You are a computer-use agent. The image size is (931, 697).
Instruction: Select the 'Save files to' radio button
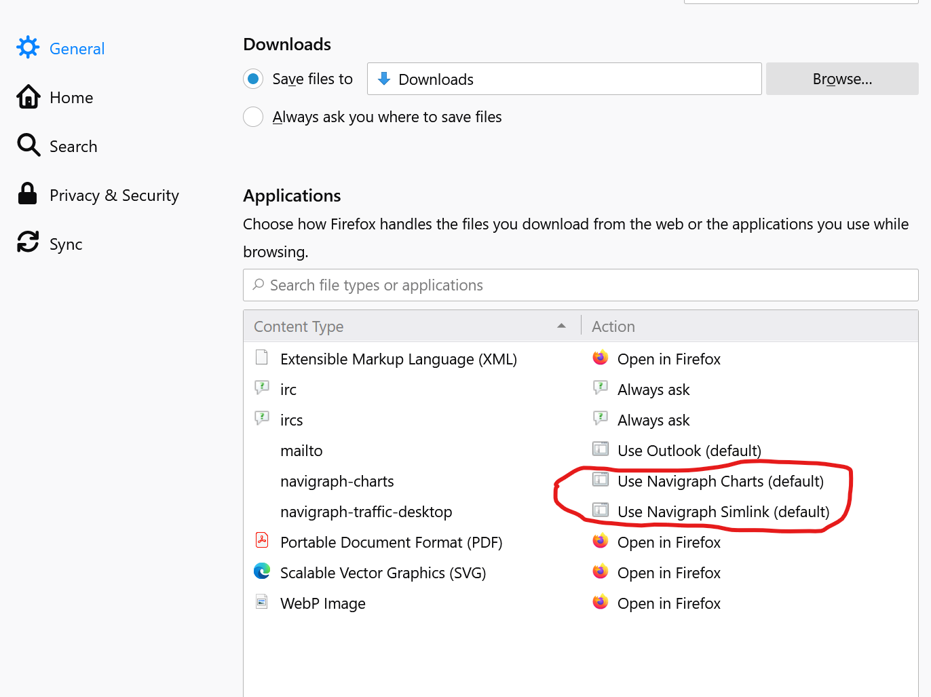253,79
